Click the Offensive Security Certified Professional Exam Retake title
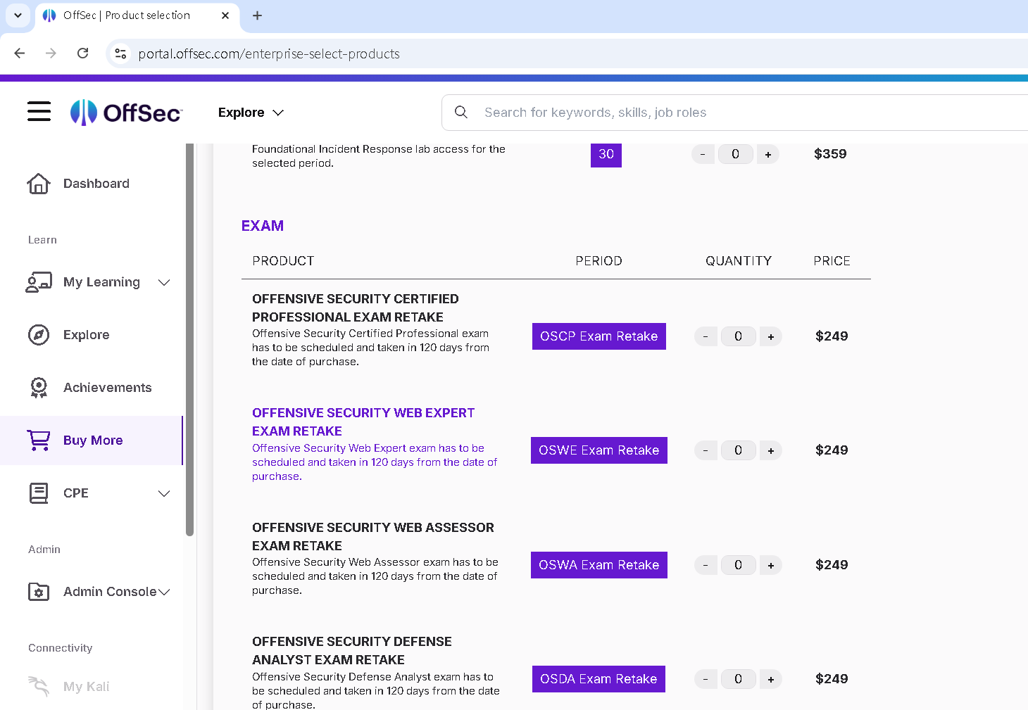The width and height of the screenshot is (1028, 710). [x=356, y=308]
